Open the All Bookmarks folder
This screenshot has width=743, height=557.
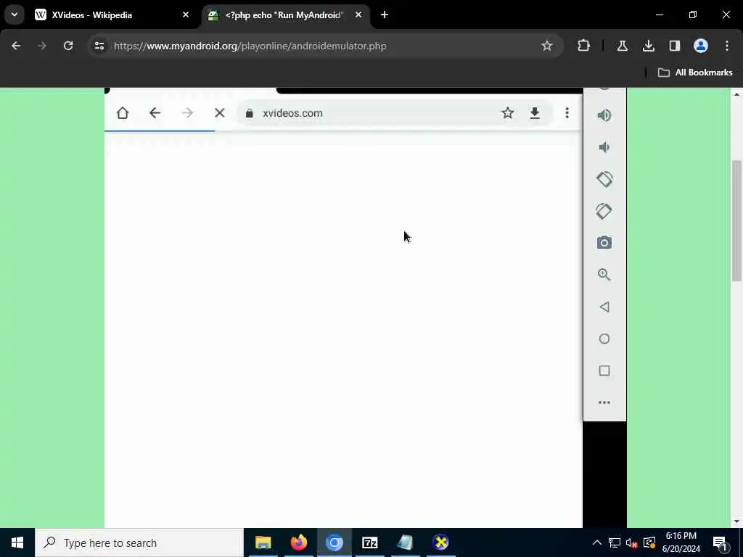pyautogui.click(x=695, y=73)
